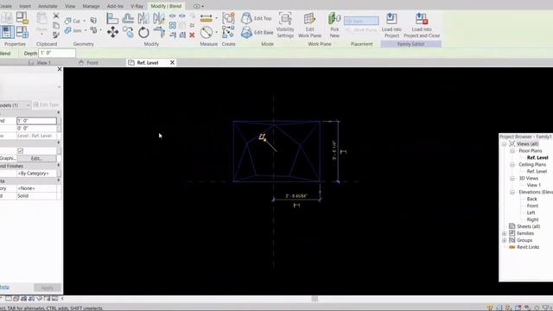
Task: Select the Move tool in Modify panel
Action: coord(113,32)
